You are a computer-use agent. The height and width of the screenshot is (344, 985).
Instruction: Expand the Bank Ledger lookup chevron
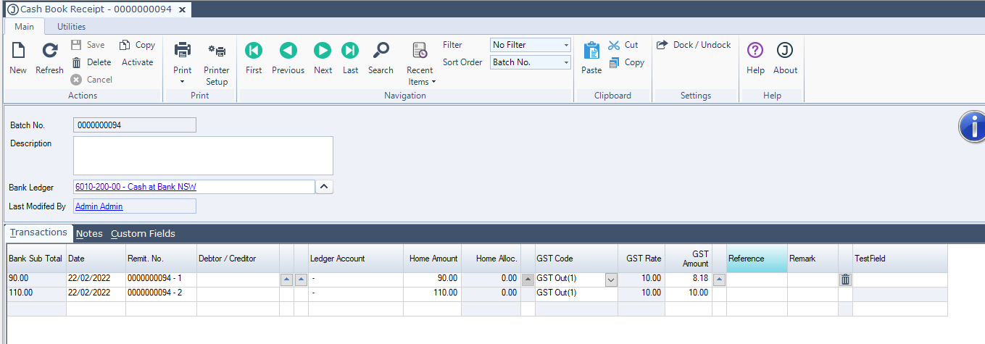pos(325,187)
